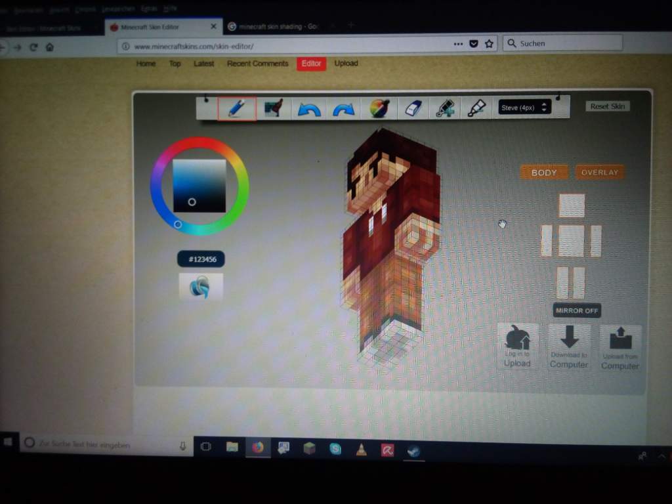This screenshot has height=504, width=672.
Task: Click Log in to Upload
Action: click(x=517, y=346)
